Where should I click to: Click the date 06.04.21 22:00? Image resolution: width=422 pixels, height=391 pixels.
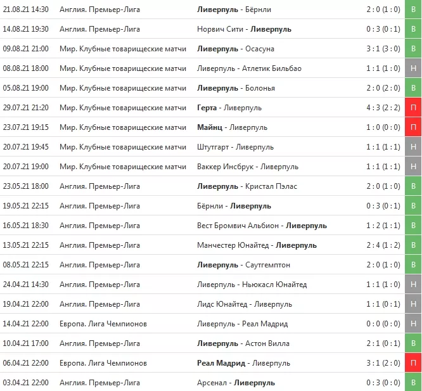point(26,363)
